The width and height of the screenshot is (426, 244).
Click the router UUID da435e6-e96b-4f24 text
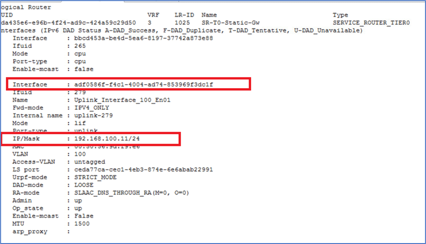point(69,23)
